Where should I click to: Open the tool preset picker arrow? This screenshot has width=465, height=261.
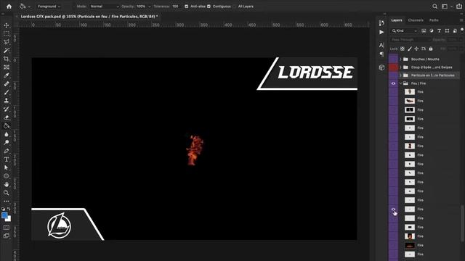(x=29, y=7)
